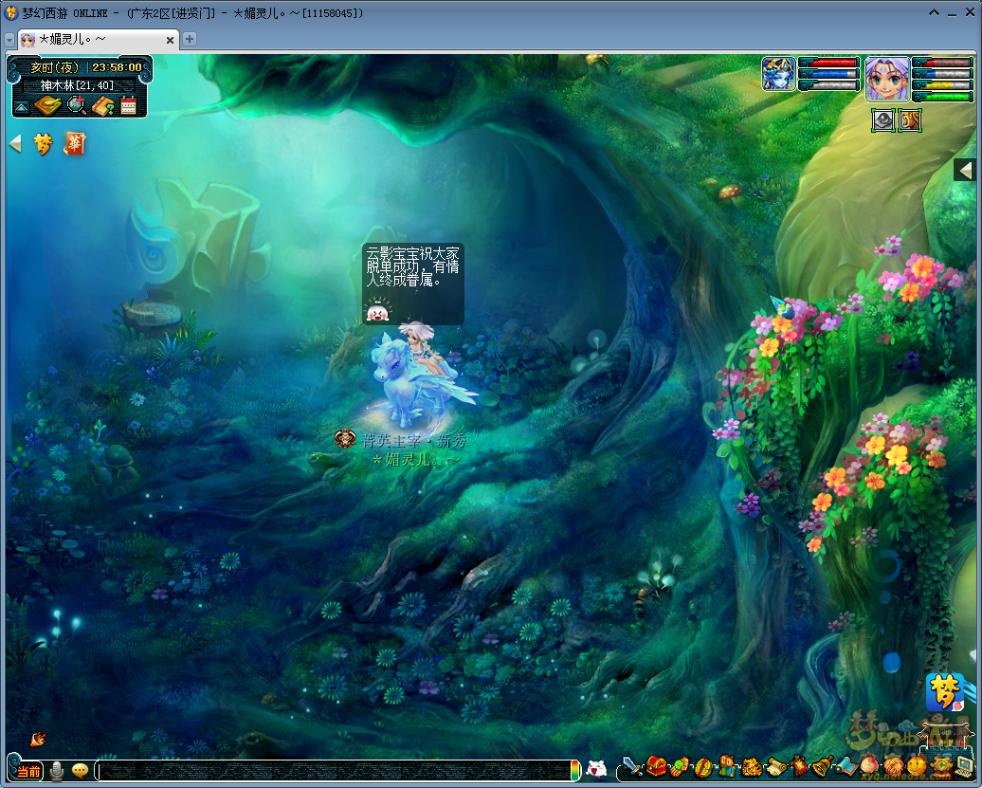
Task: Collapse the shortcut icons with left arrow
Action: [16, 143]
